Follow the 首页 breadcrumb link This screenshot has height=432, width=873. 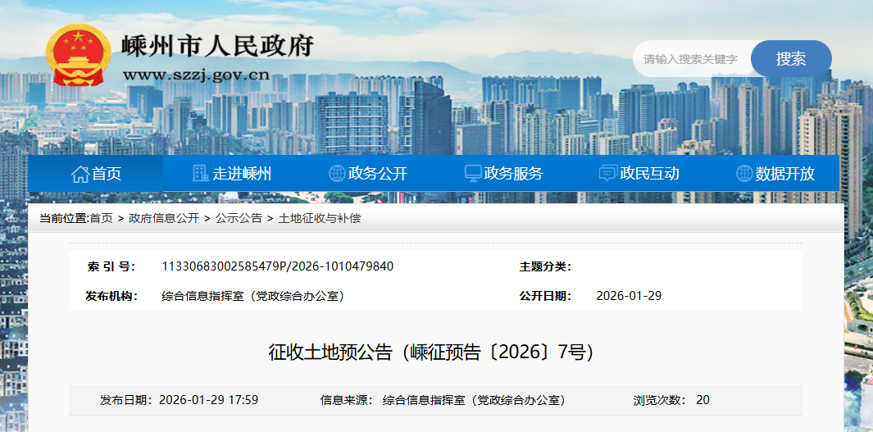click(x=101, y=218)
